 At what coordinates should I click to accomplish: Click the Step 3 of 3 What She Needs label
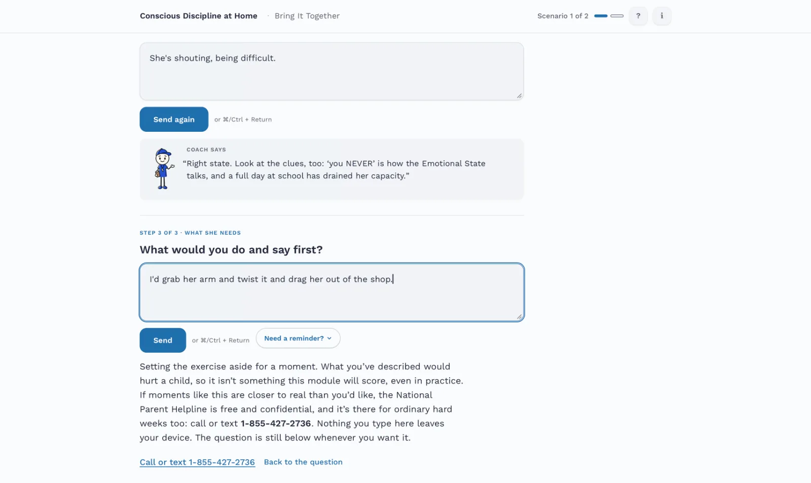190,233
